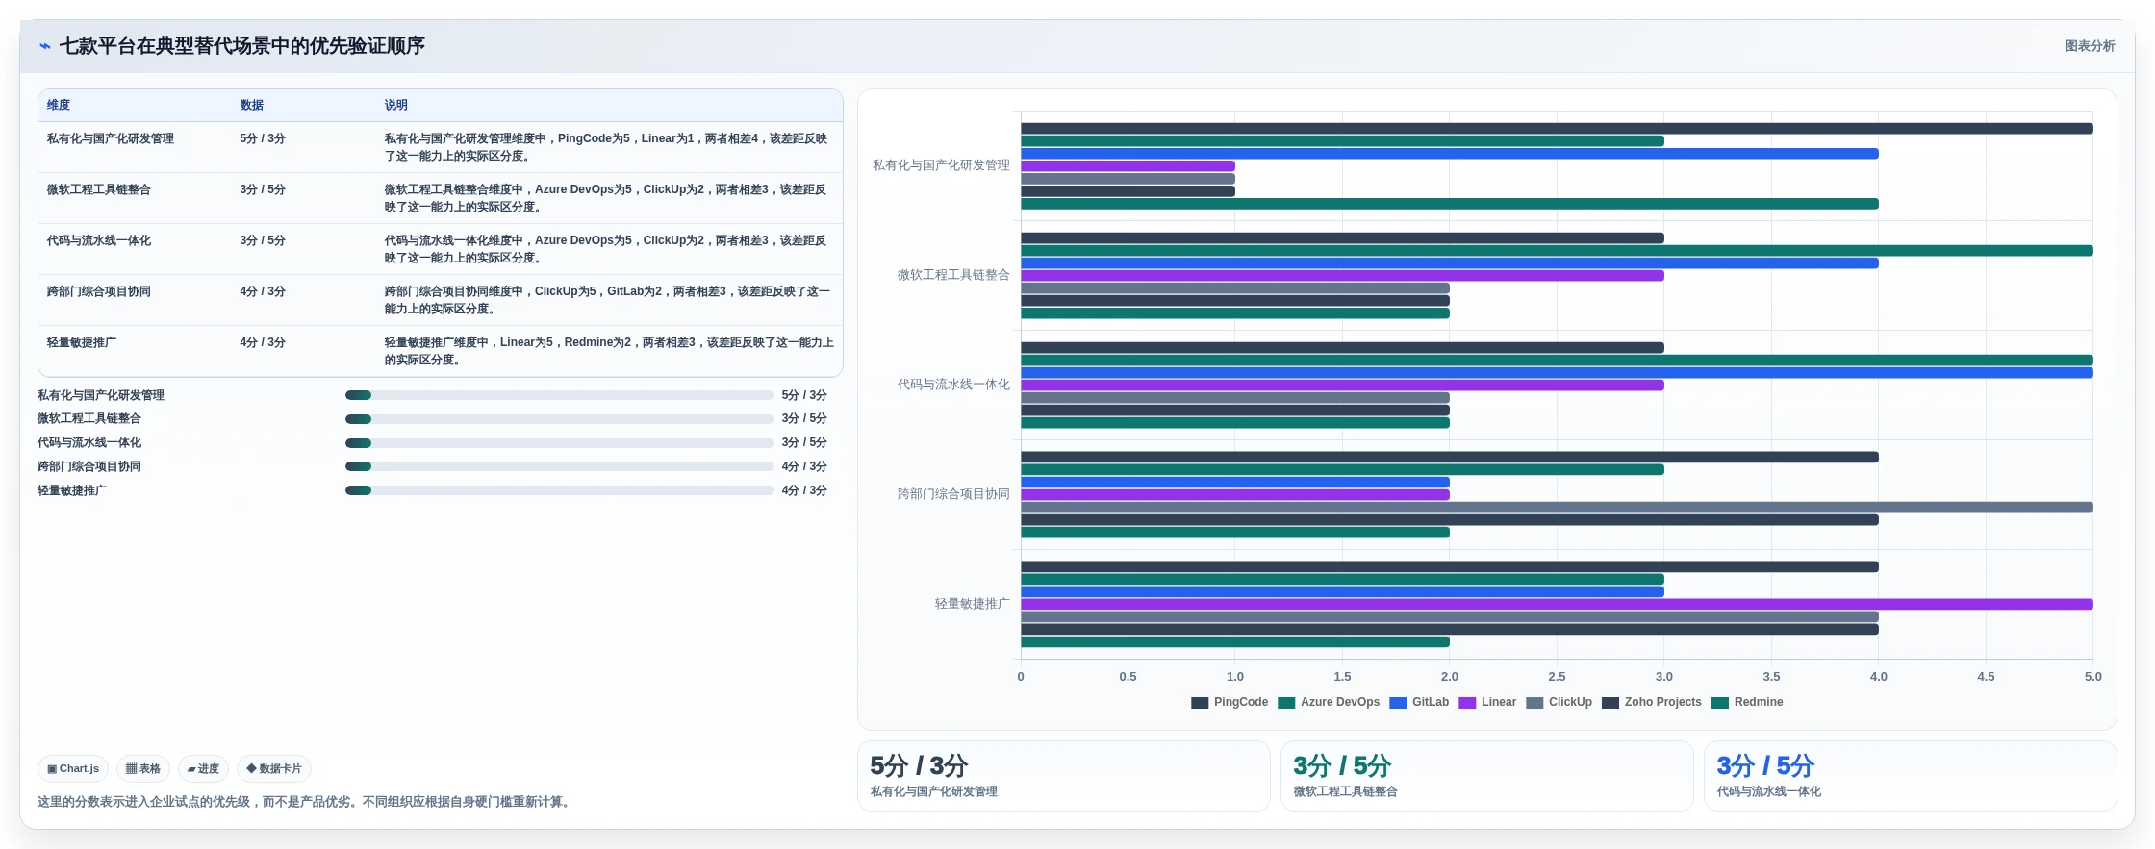Click the 5.0 tick on the chart x-axis
The width and height of the screenshot is (2155, 849).
click(x=2093, y=677)
